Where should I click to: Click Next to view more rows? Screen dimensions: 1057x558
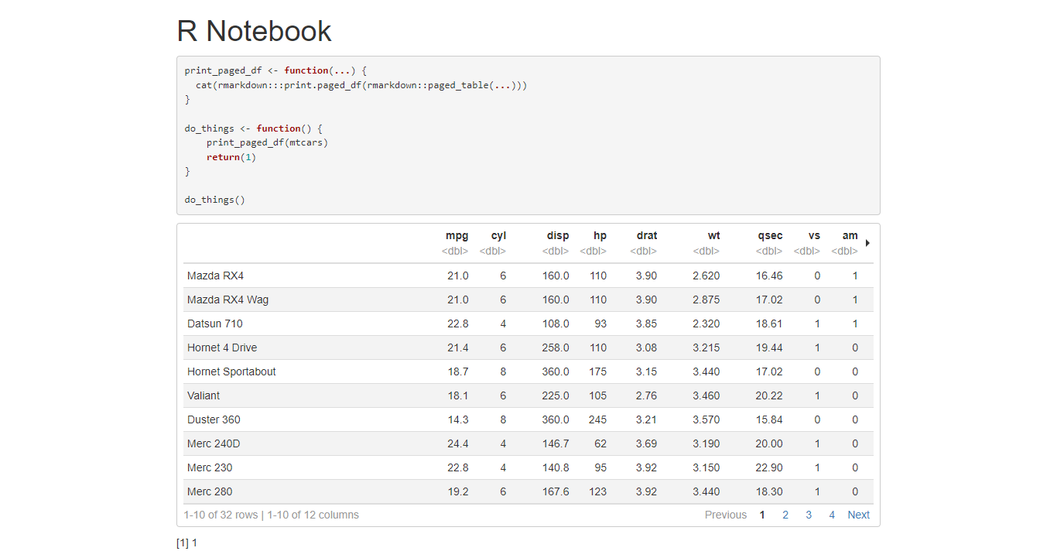click(858, 514)
